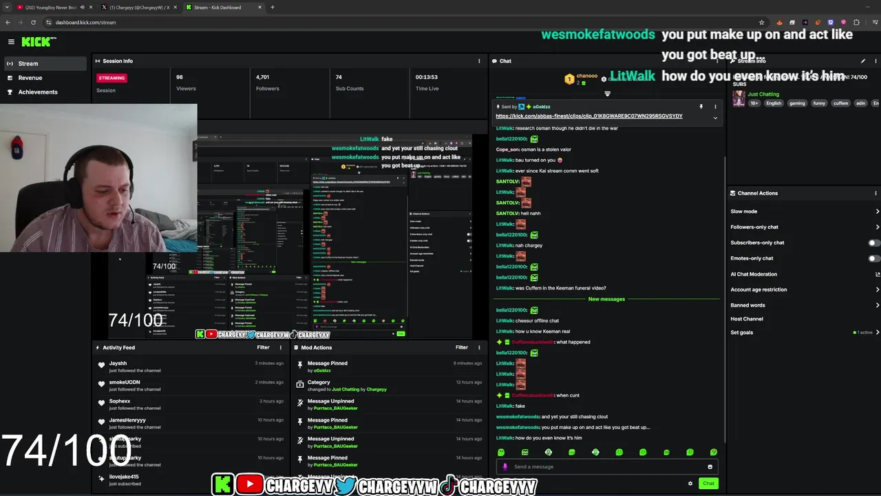Click the cuffem stream tag
Screen dimensions: 881x496
point(840,103)
